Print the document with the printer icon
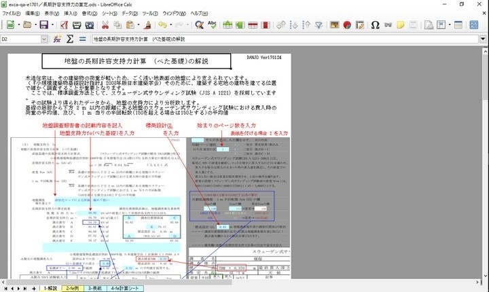 [77, 24]
